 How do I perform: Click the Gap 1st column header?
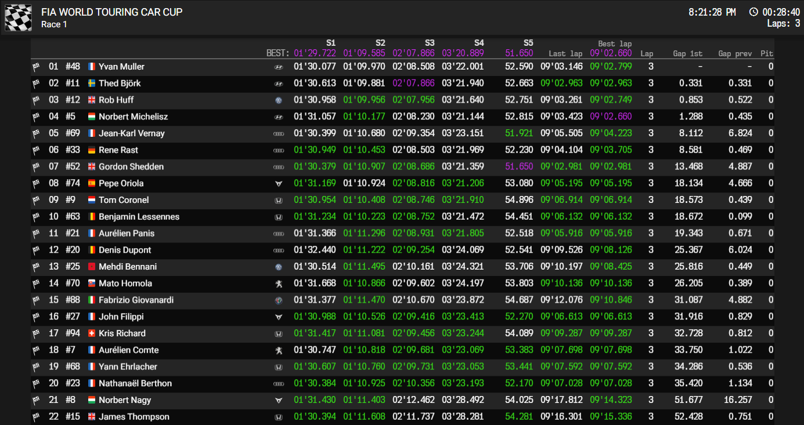tap(687, 53)
